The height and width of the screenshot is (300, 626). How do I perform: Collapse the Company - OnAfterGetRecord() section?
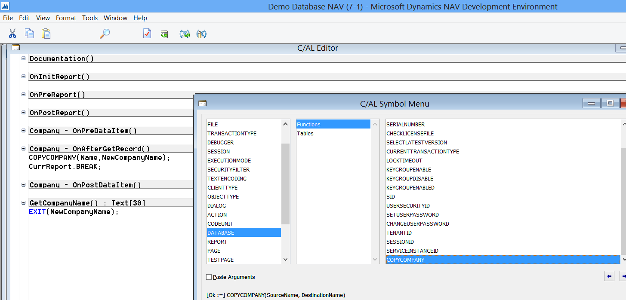[24, 149]
